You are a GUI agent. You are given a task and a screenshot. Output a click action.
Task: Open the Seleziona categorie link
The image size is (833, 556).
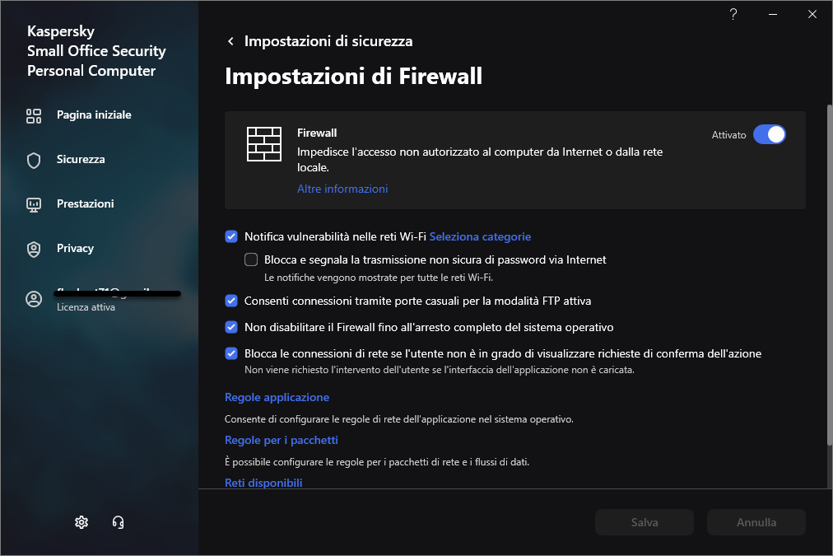coord(480,236)
